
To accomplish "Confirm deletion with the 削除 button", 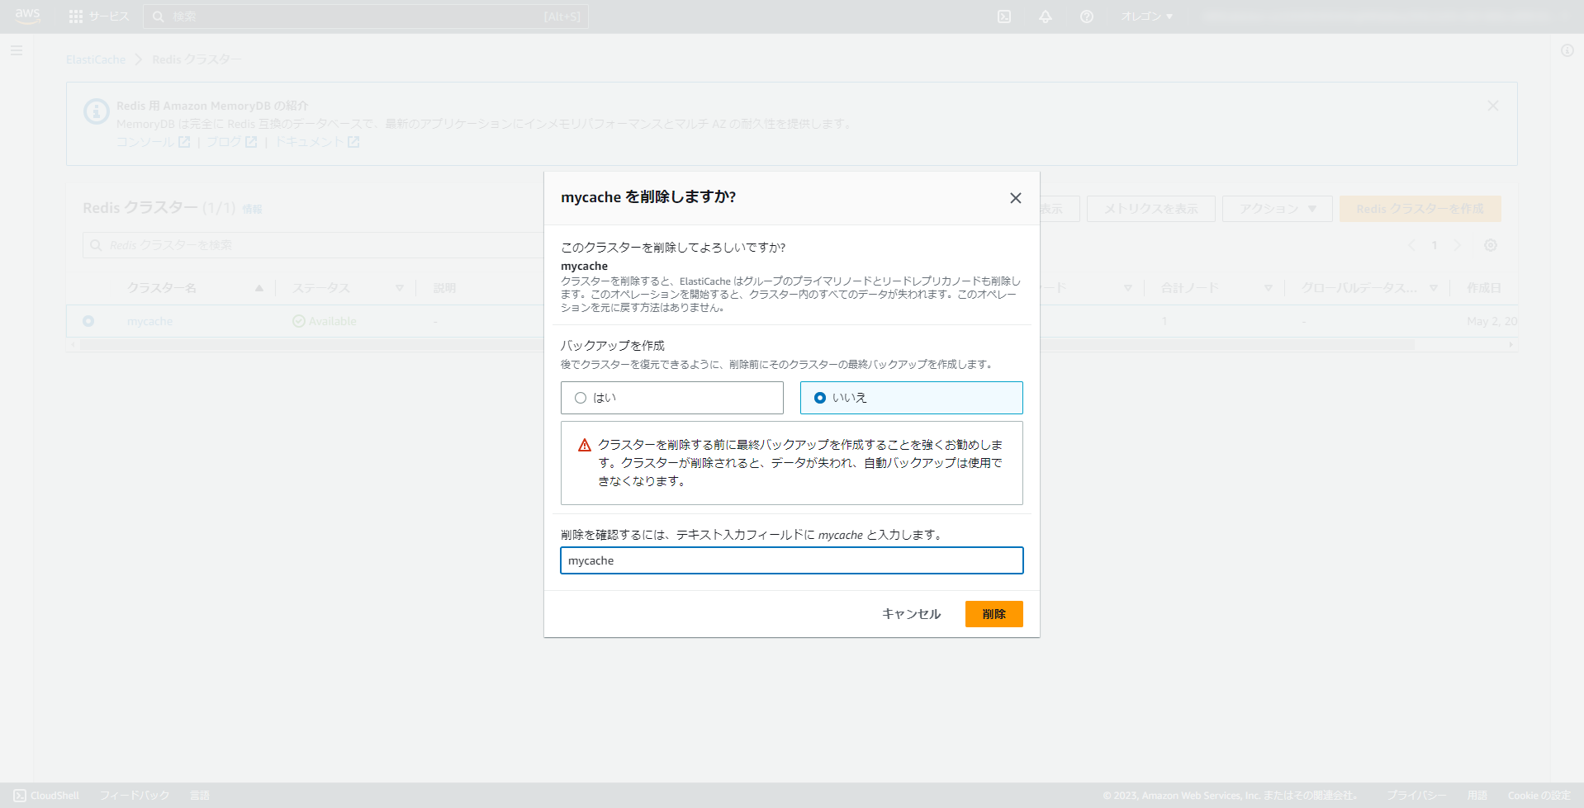I will click(994, 614).
